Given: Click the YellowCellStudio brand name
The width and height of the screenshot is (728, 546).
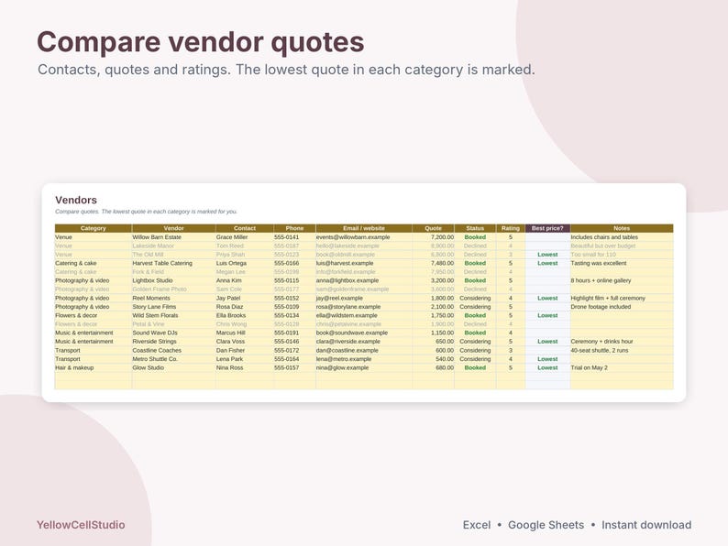Looking at the screenshot, I should 81,525.
